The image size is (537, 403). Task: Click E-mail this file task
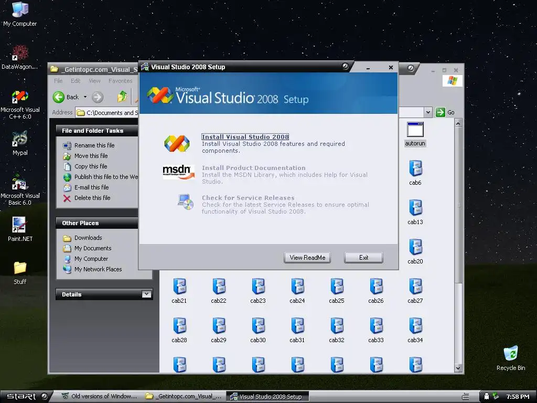point(86,187)
